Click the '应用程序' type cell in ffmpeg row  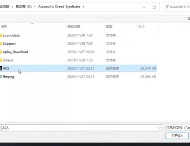pyautogui.click(x=112, y=76)
